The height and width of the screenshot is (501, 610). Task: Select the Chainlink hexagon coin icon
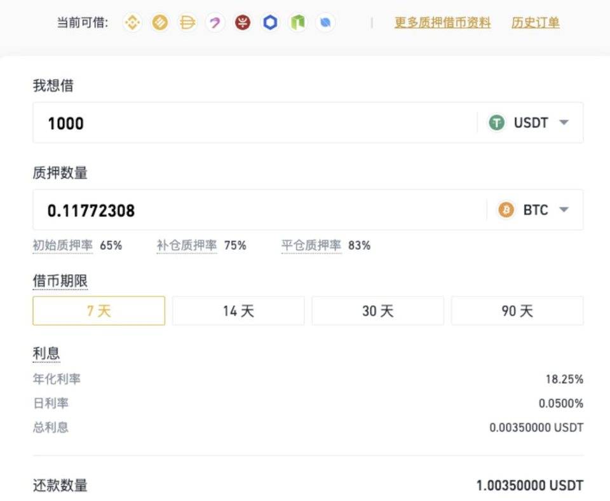click(x=269, y=22)
